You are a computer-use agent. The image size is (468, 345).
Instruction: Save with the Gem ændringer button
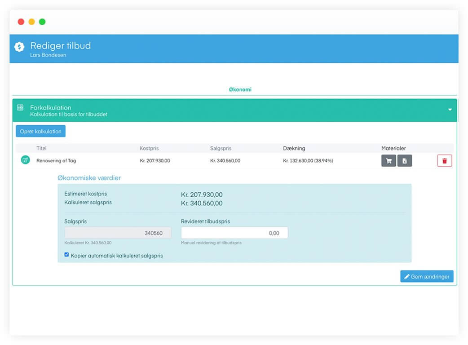[427, 276]
